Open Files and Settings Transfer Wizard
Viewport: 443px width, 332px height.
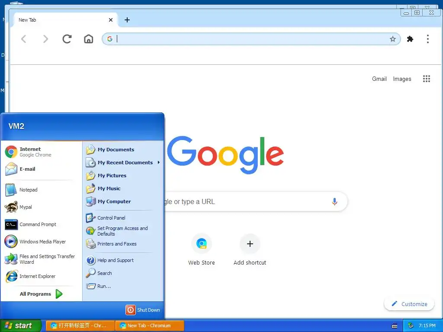pos(41,259)
